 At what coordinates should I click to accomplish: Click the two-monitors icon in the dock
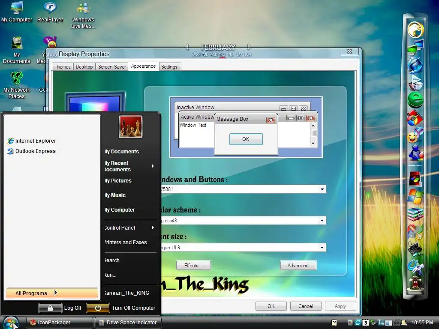click(415, 47)
